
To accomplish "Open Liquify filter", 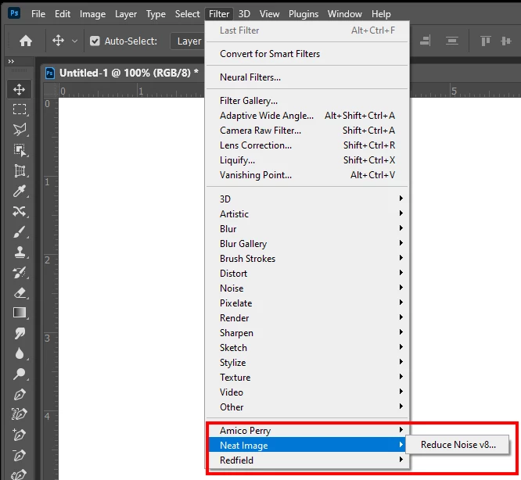I will [x=307, y=160].
